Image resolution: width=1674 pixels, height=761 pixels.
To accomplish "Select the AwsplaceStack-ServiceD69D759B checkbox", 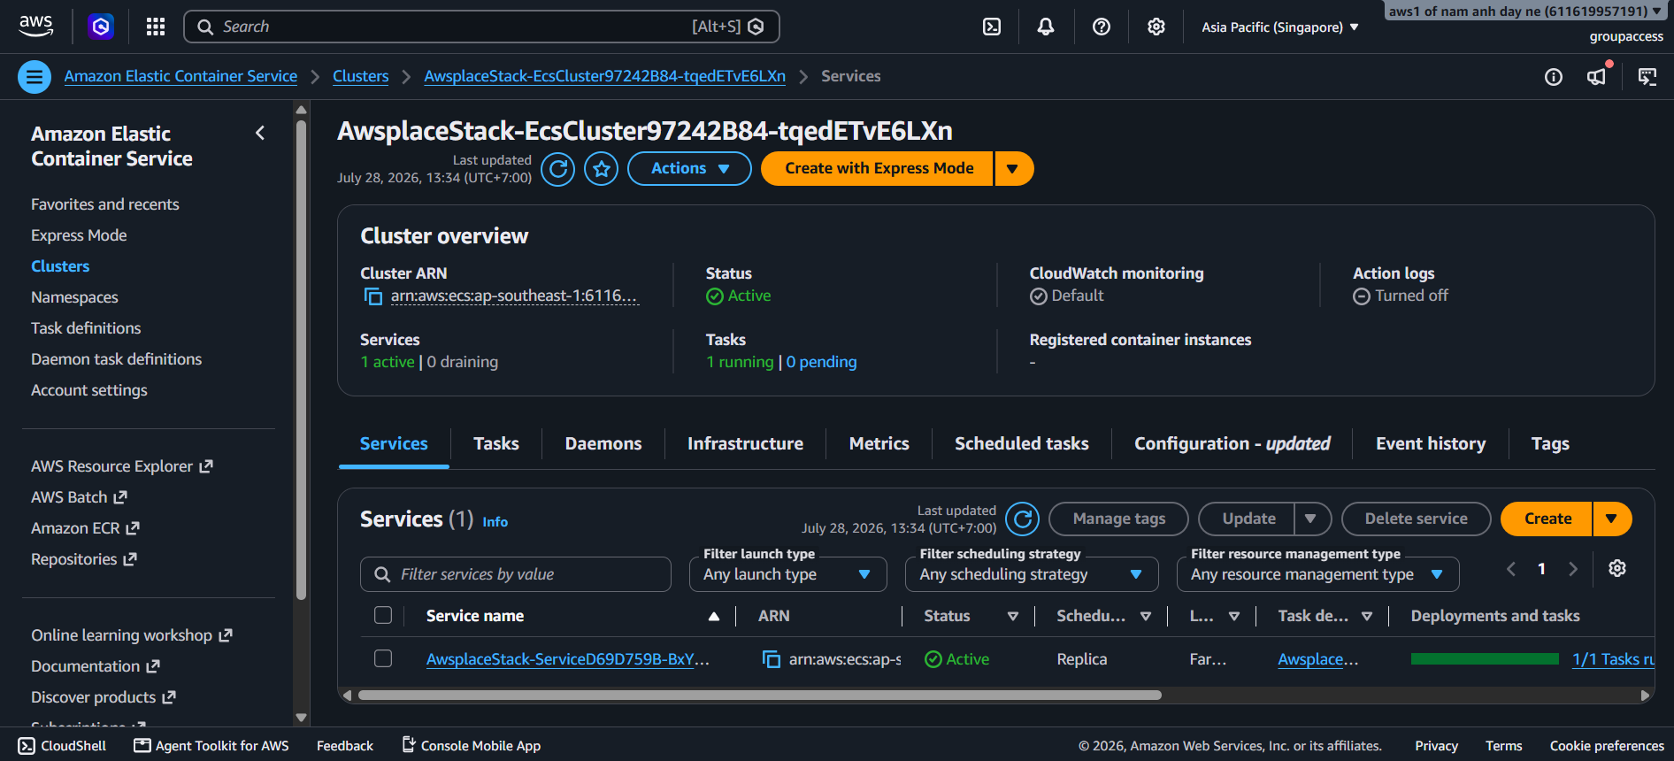I will [x=383, y=658].
